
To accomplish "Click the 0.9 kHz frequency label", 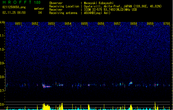I will 2,63.
